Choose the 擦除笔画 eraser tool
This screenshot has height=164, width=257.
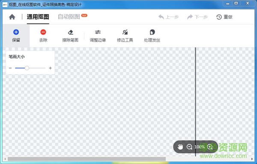pyautogui.click(x=71, y=36)
